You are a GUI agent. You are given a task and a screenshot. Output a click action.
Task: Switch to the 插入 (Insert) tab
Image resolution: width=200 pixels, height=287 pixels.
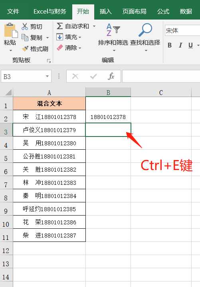pos(105,11)
